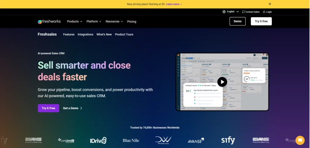Open the orange chat widget
Screen dimensions: 310x148
coord(300,140)
